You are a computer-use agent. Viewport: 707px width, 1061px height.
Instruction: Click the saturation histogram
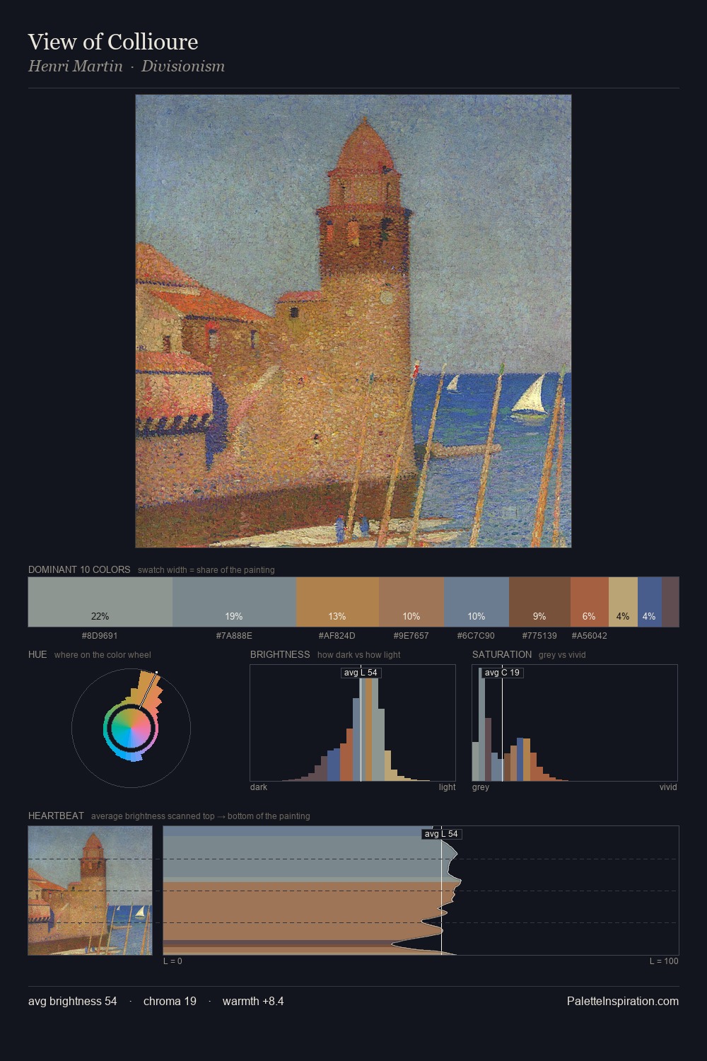pyautogui.click(x=575, y=723)
